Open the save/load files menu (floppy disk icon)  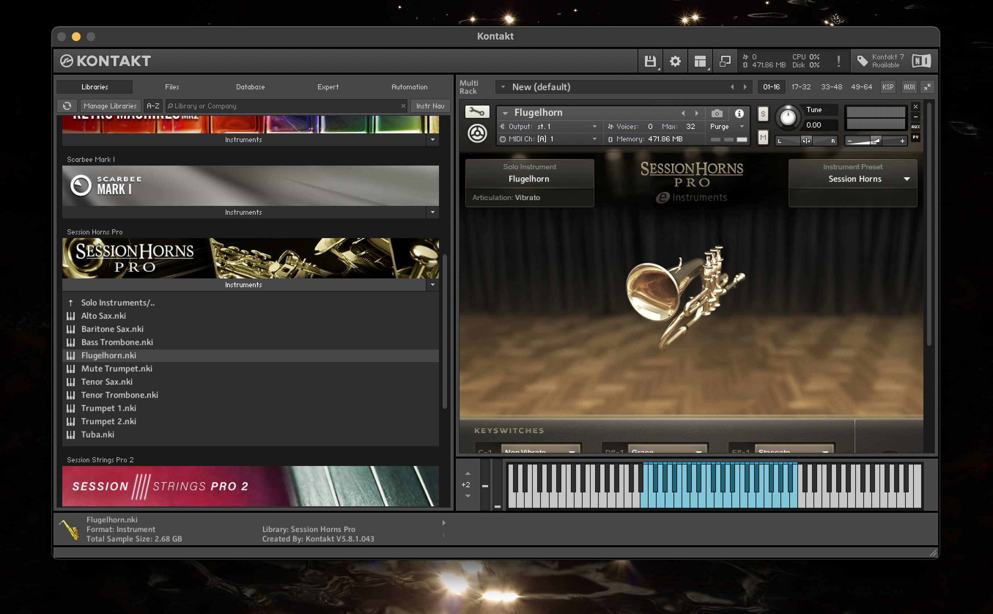(x=650, y=61)
